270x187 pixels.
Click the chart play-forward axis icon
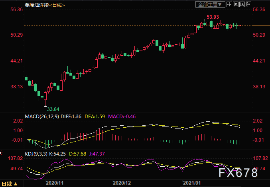242,4
